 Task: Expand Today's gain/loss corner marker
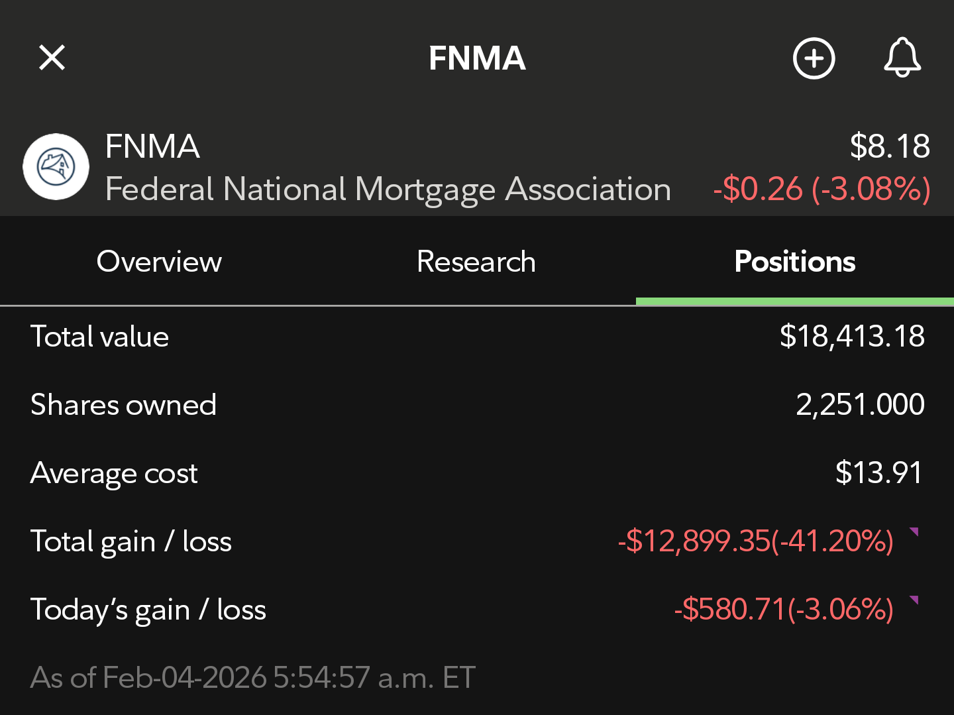[914, 600]
